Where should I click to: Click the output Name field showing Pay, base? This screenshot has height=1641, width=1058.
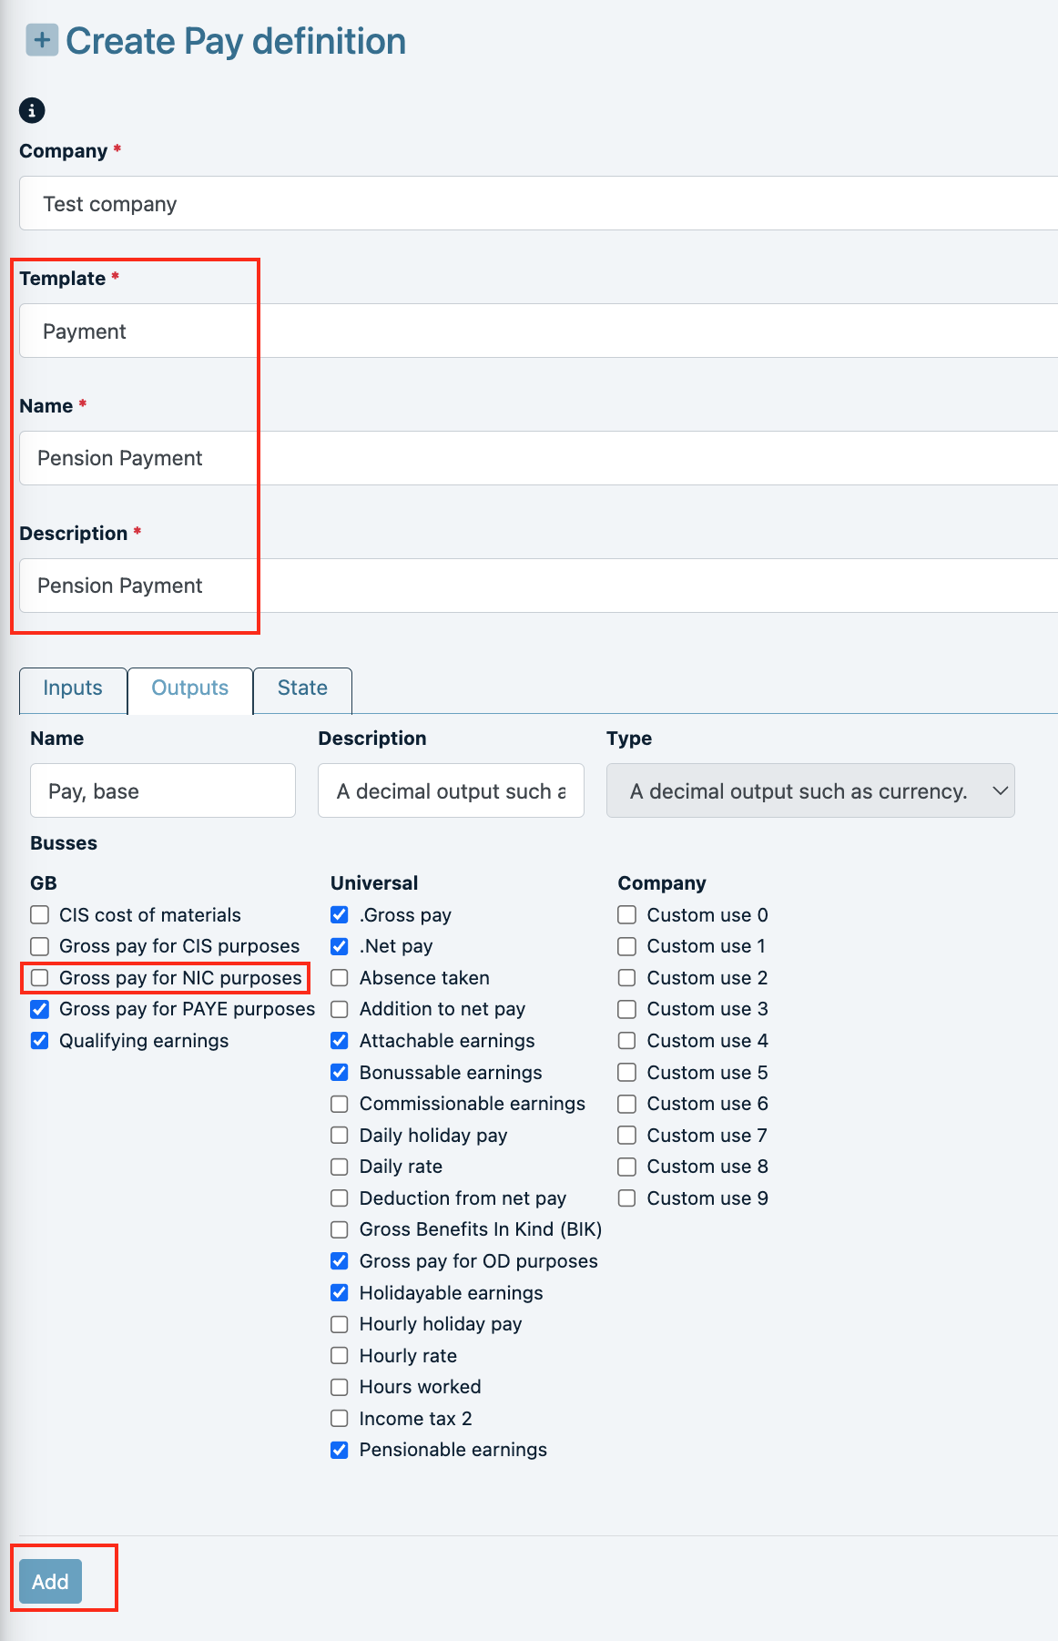pos(163,790)
